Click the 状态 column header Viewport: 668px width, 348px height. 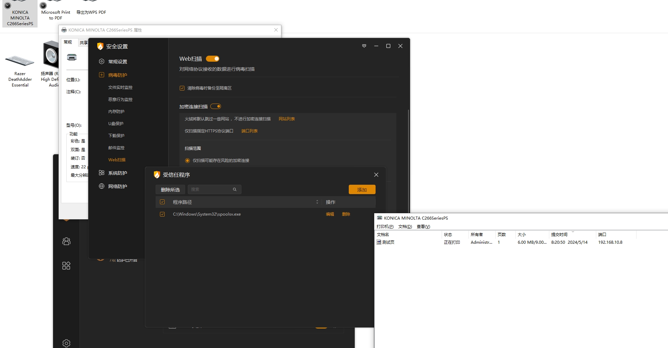[455, 235]
